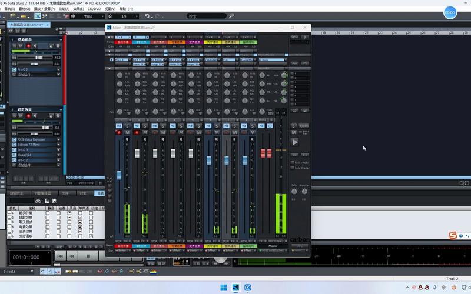Solo mixer channel 1

(x=127, y=126)
